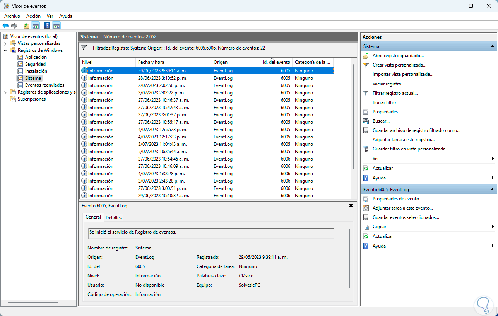Viewport: 498px width, 316px height.
Task: Expand the Ver submenu arrow
Action: coord(493,159)
